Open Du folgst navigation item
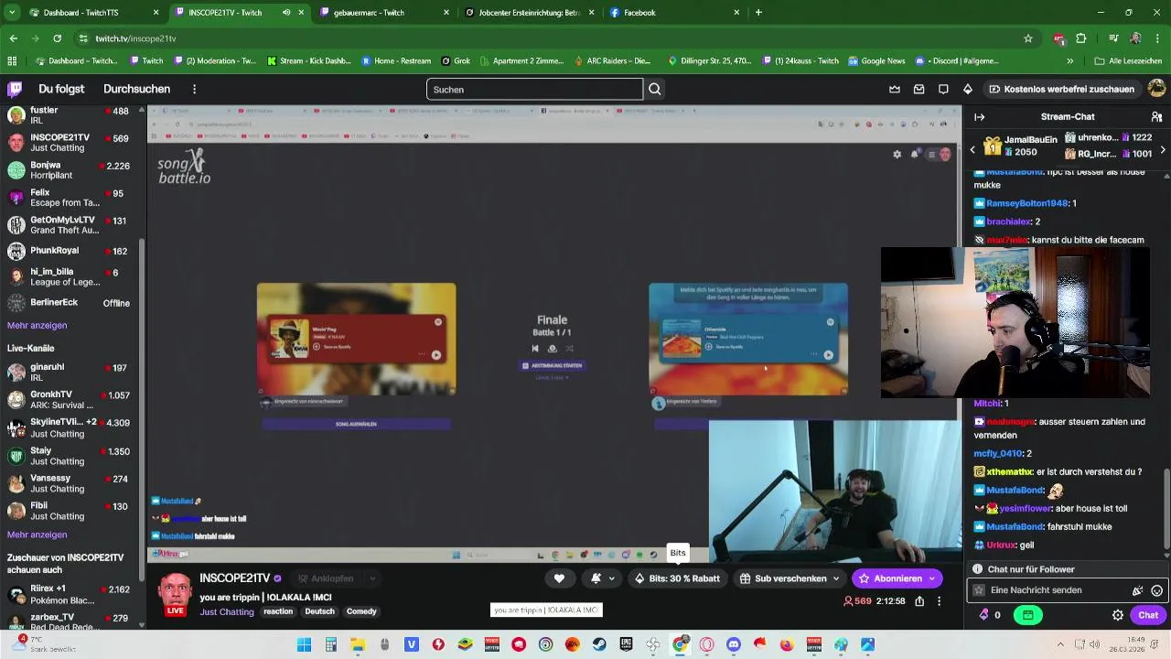Image resolution: width=1171 pixels, height=659 pixels. tap(61, 89)
